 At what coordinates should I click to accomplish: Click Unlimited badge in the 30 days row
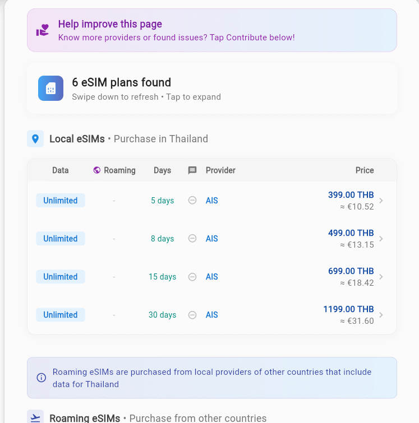61,315
